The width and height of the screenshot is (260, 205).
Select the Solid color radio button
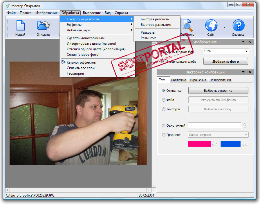tap(163, 125)
